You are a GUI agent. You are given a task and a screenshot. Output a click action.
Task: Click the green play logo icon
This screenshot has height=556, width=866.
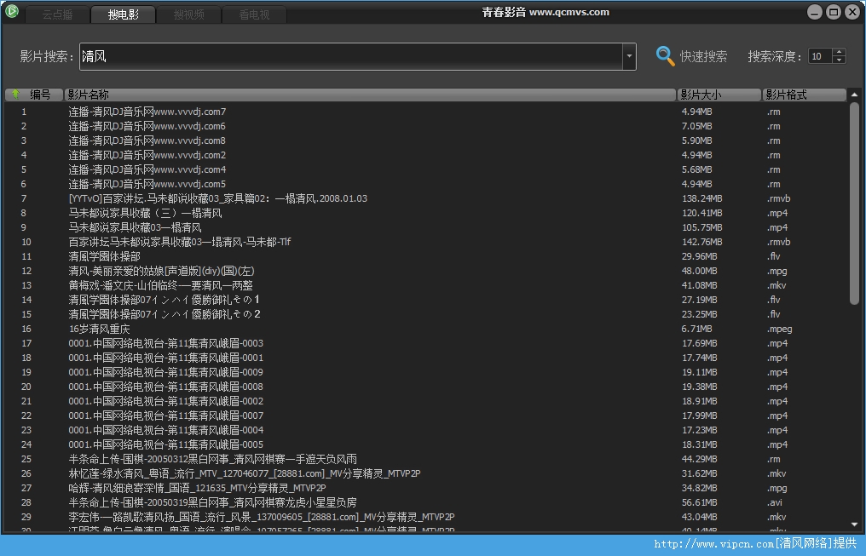point(11,11)
